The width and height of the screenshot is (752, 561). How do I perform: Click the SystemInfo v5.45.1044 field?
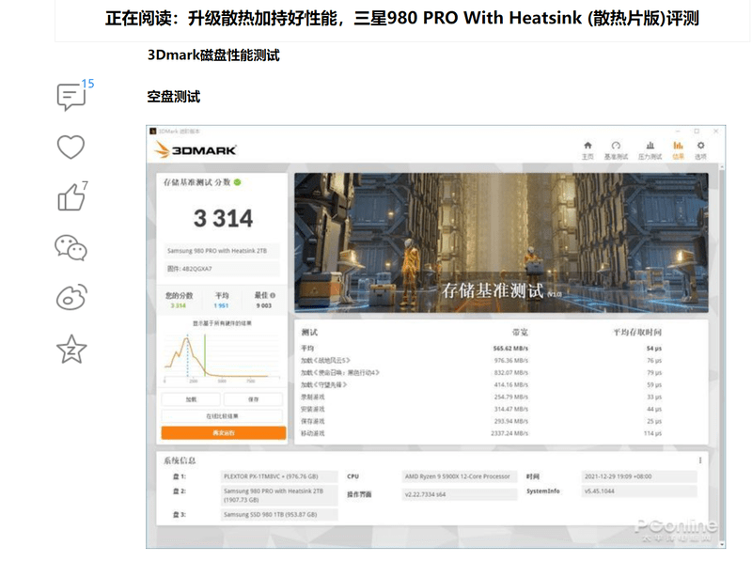pyautogui.click(x=639, y=491)
